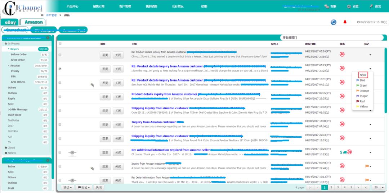Viewport: 389px width, 193px height.
Task: Collapse the Buyers folder tree
Action: (x=8, y=49)
